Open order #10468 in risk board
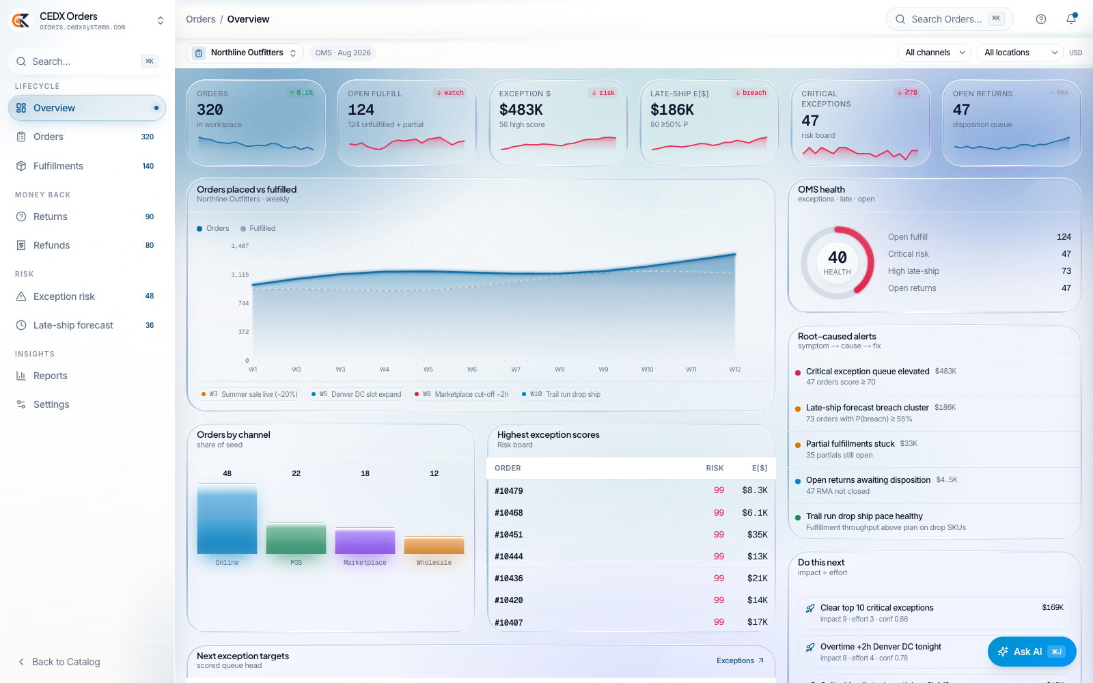This screenshot has height=683, width=1093. click(631, 512)
